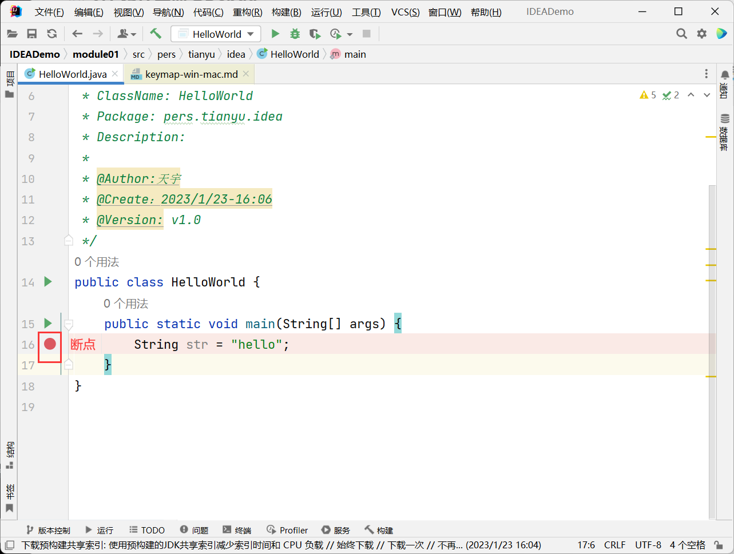
Task: Click module01 in the breadcrumb bar
Action: pyautogui.click(x=96, y=54)
